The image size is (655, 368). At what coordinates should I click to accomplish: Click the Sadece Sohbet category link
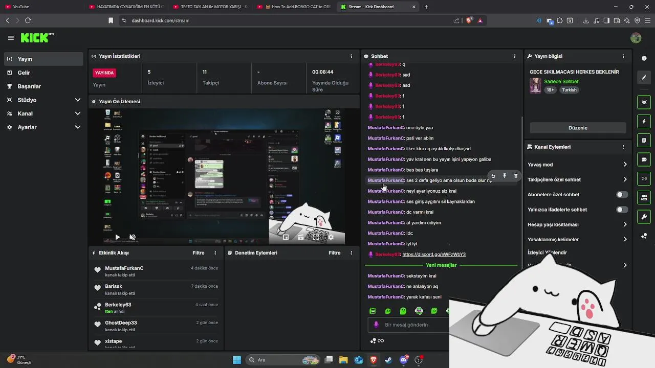(x=561, y=82)
